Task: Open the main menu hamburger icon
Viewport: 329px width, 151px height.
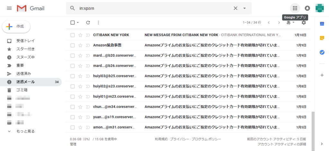Action: (9, 8)
